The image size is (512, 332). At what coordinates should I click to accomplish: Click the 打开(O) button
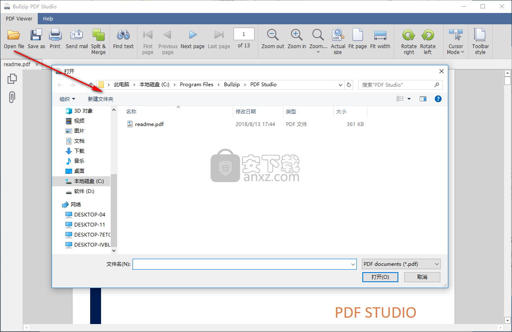(x=380, y=277)
